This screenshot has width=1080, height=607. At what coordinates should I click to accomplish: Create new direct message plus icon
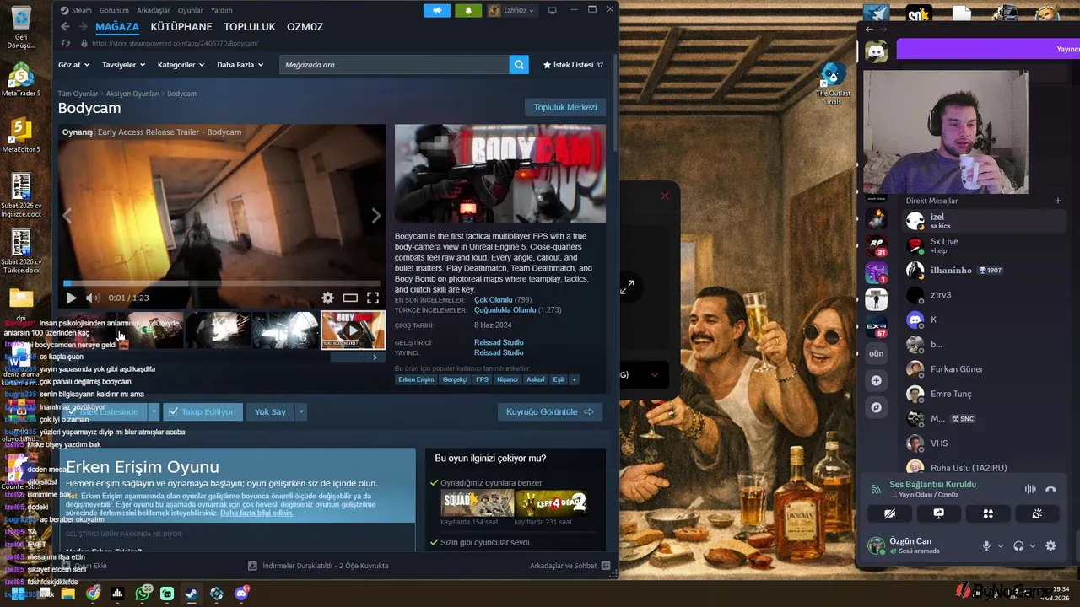point(1058,201)
